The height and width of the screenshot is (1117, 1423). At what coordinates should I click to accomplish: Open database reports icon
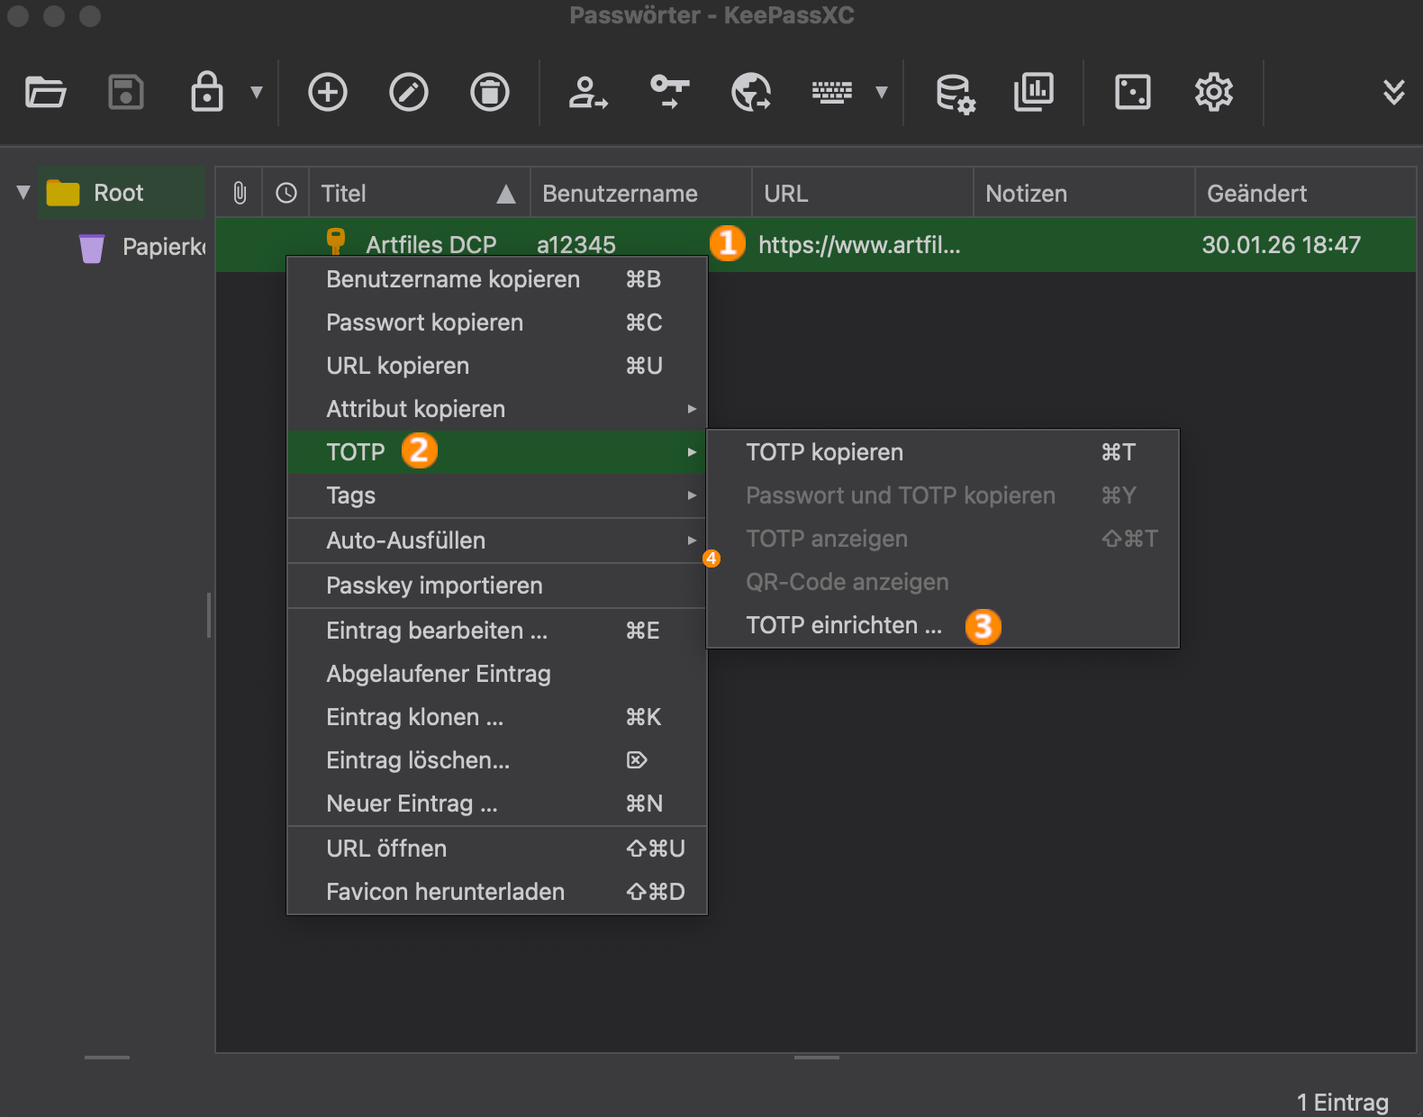click(x=1033, y=92)
